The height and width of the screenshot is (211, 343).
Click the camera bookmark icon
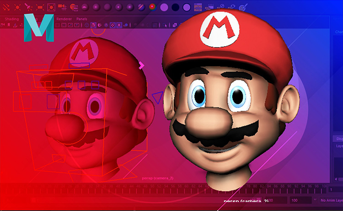(9, 25)
